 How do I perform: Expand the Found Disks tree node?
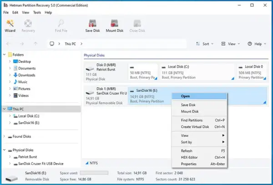(x=5, y=136)
